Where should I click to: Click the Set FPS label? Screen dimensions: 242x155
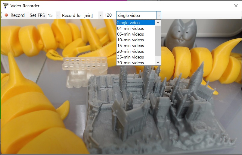coord(37,15)
